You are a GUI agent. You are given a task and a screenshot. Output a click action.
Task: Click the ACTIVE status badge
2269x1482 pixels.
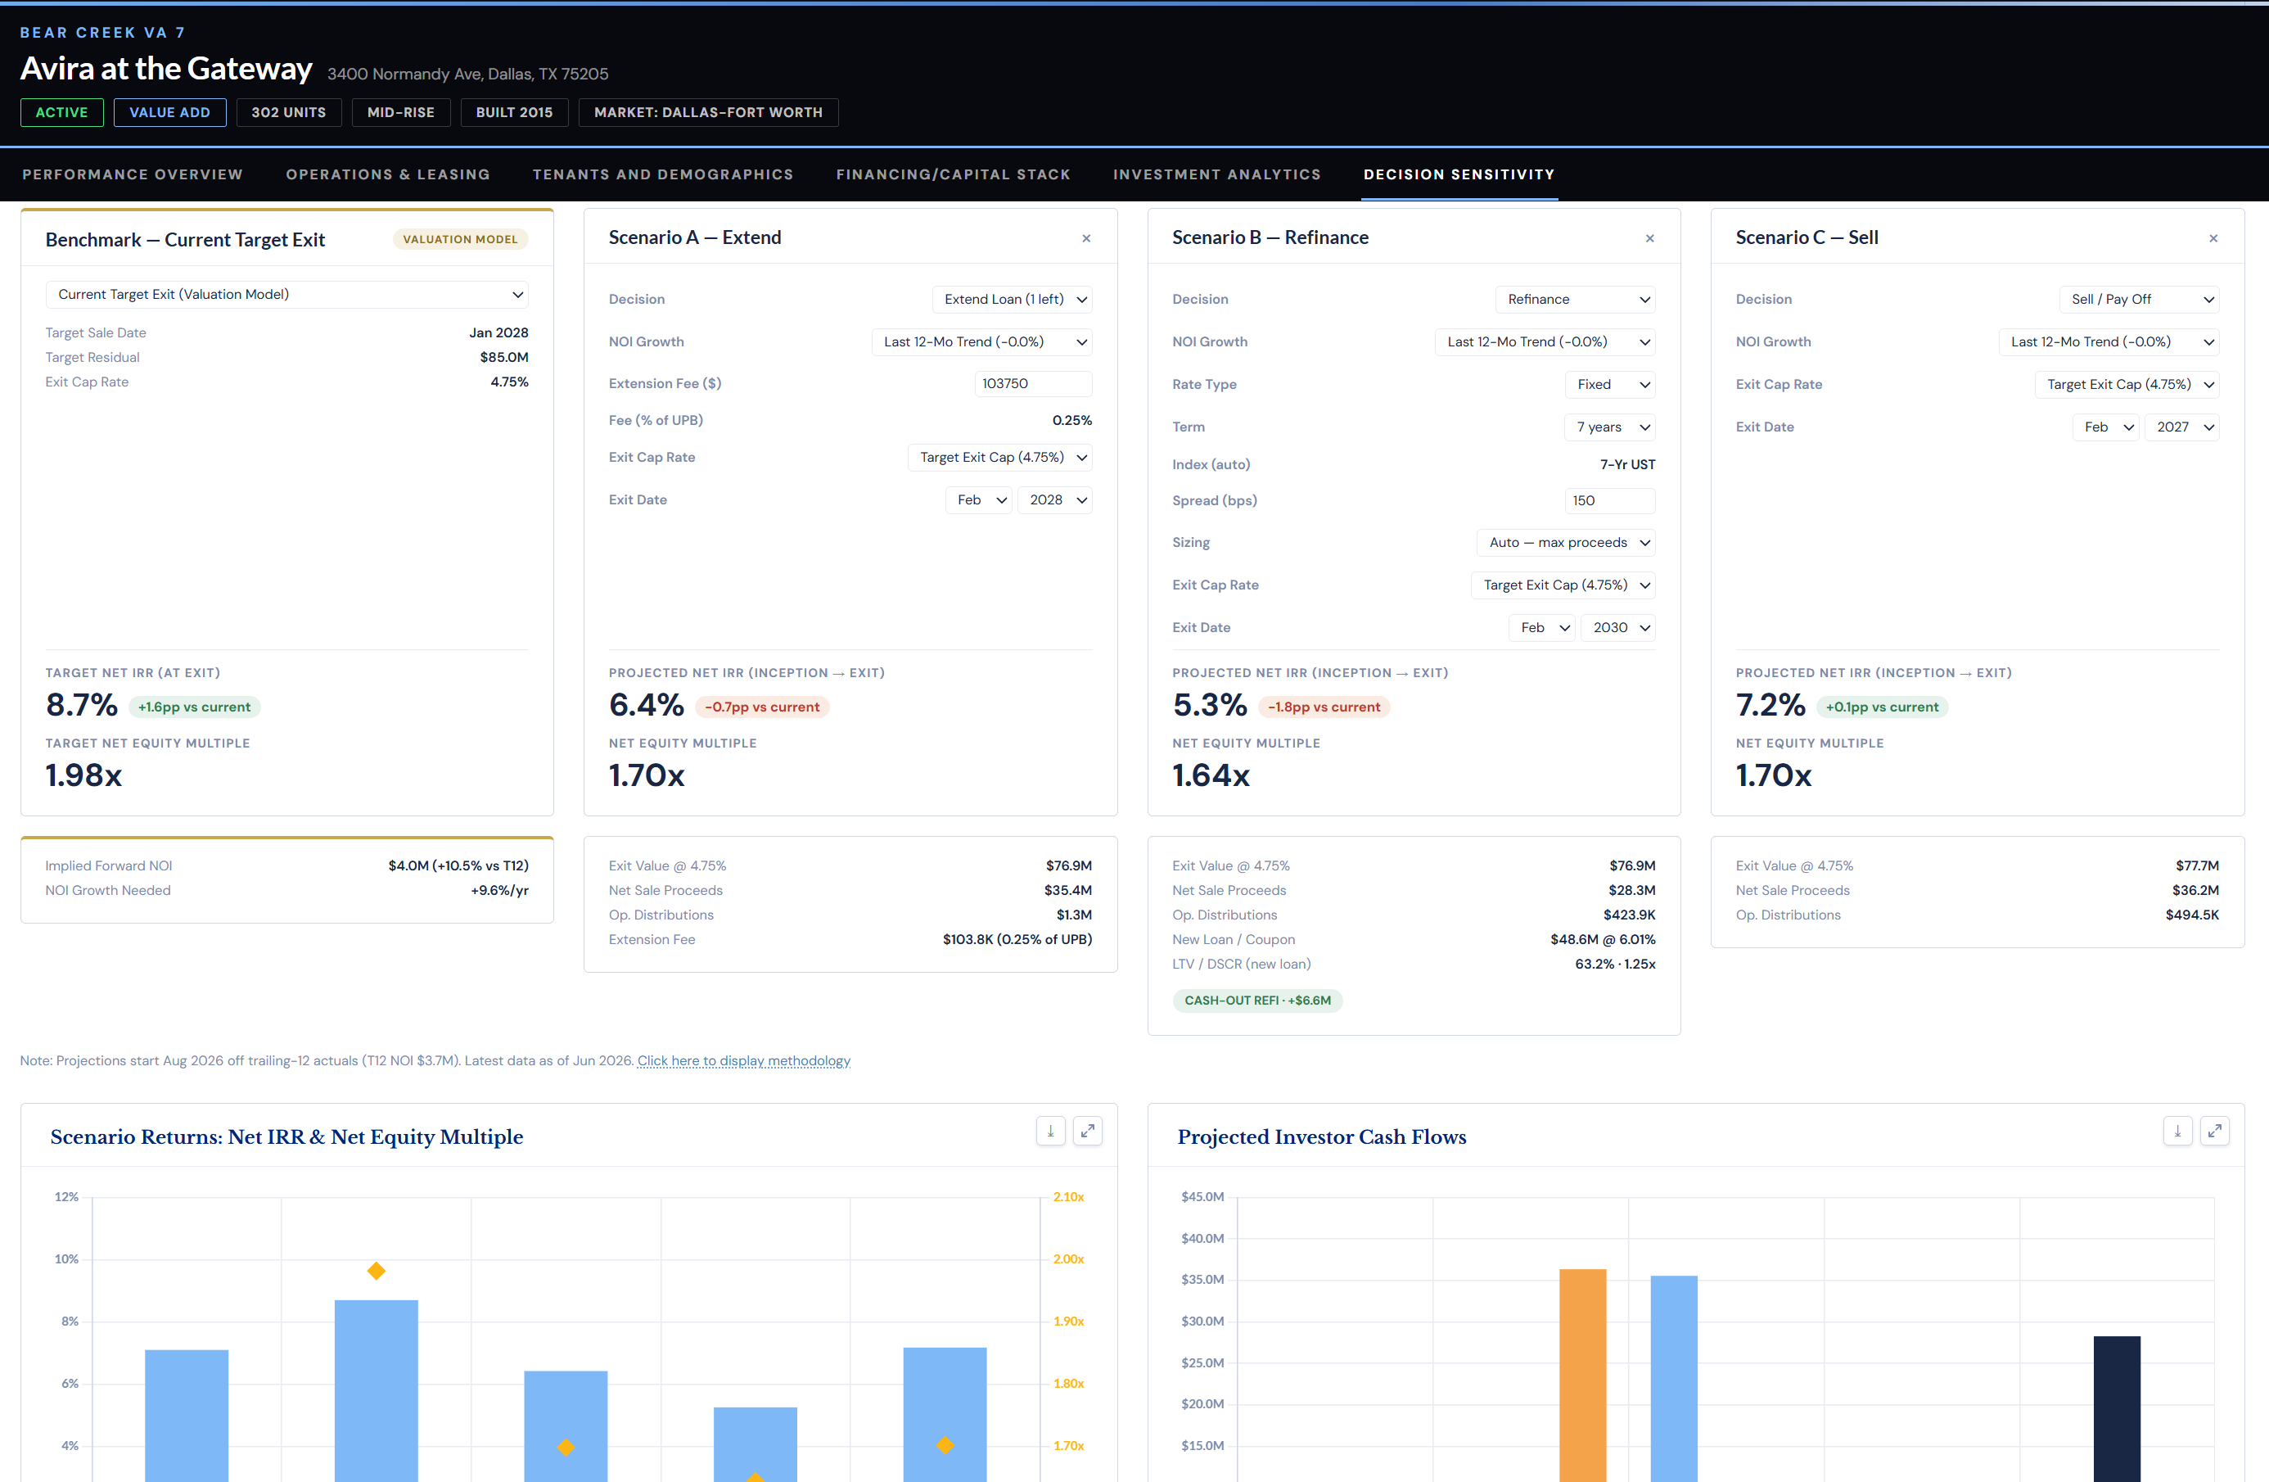(62, 112)
